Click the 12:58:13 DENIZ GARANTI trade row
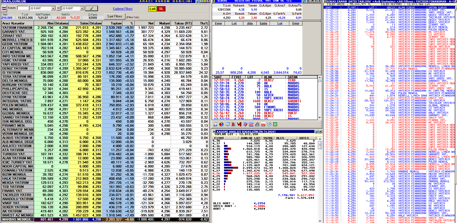 pos(265,101)
